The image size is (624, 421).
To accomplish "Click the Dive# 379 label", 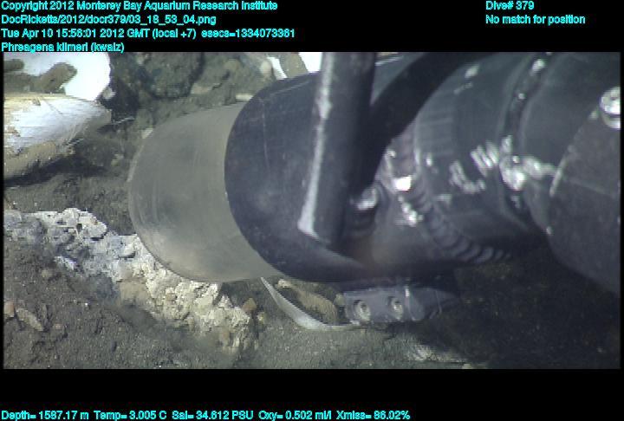I will 510,5.
